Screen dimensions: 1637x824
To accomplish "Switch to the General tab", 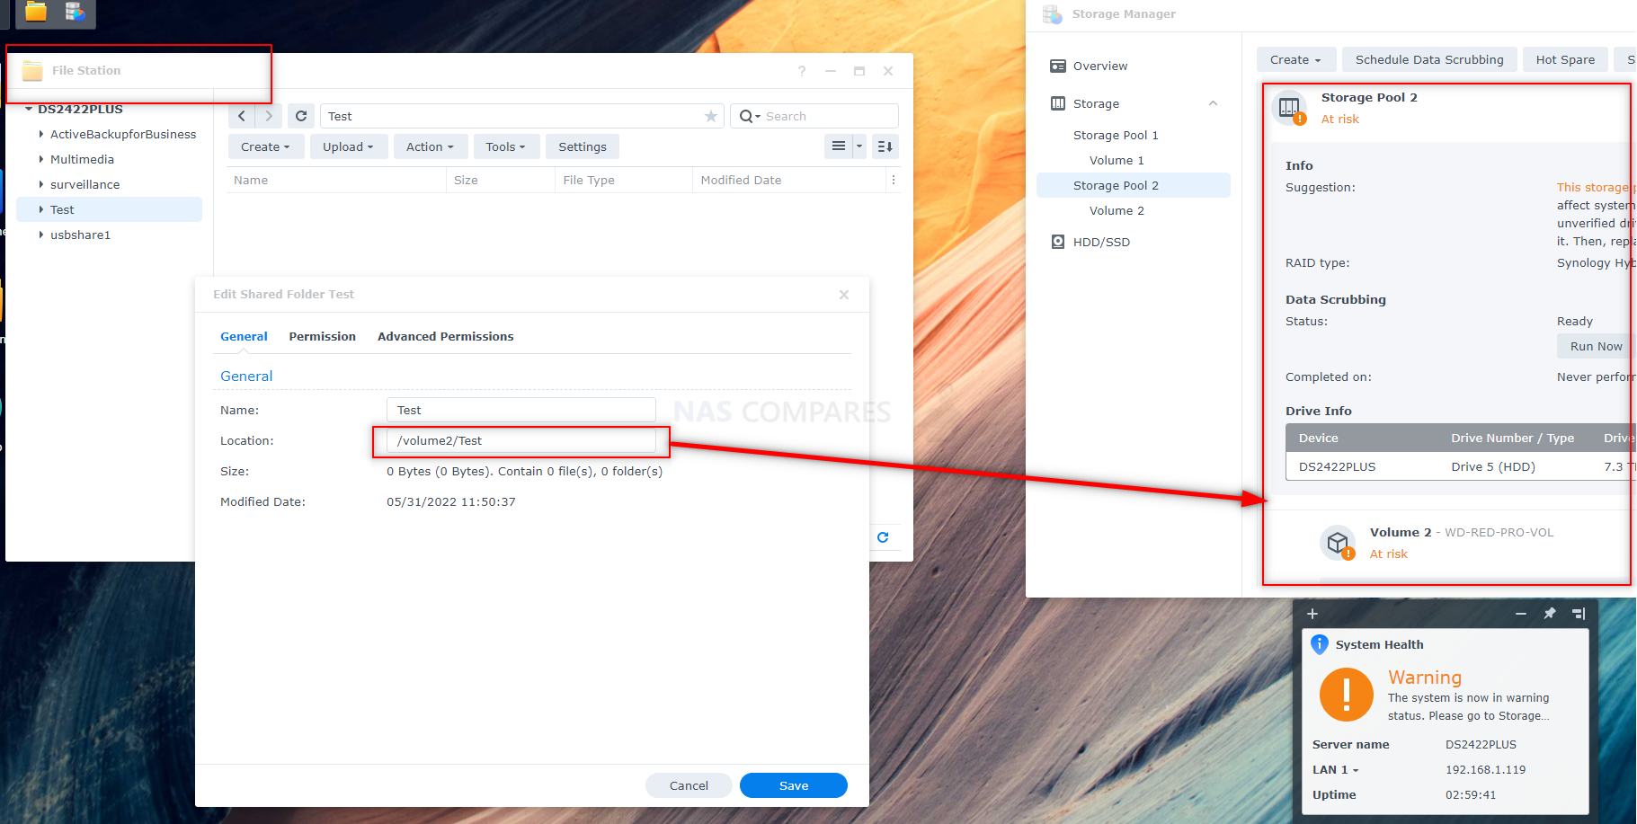I will [x=244, y=336].
